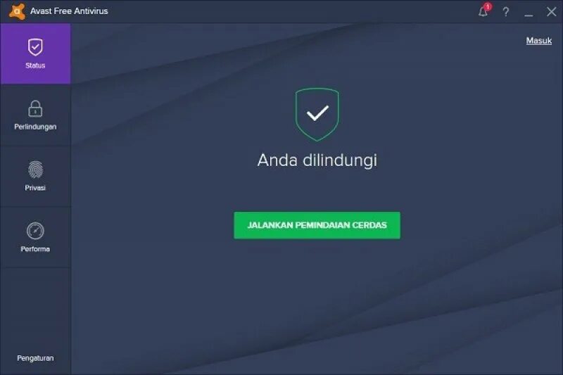Start scan with Jalankan Pemindaian Cerdas
This screenshot has height=375, width=563.
tap(317, 225)
